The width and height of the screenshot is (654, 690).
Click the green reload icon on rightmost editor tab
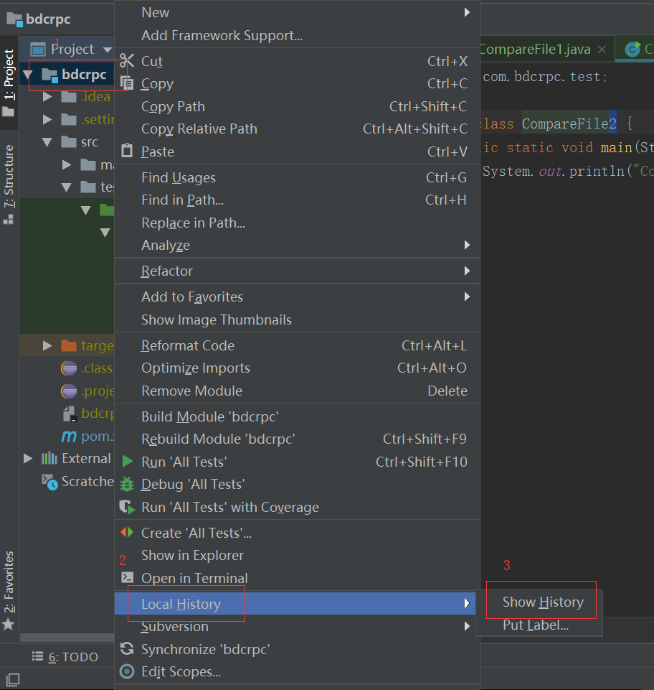tap(632, 49)
